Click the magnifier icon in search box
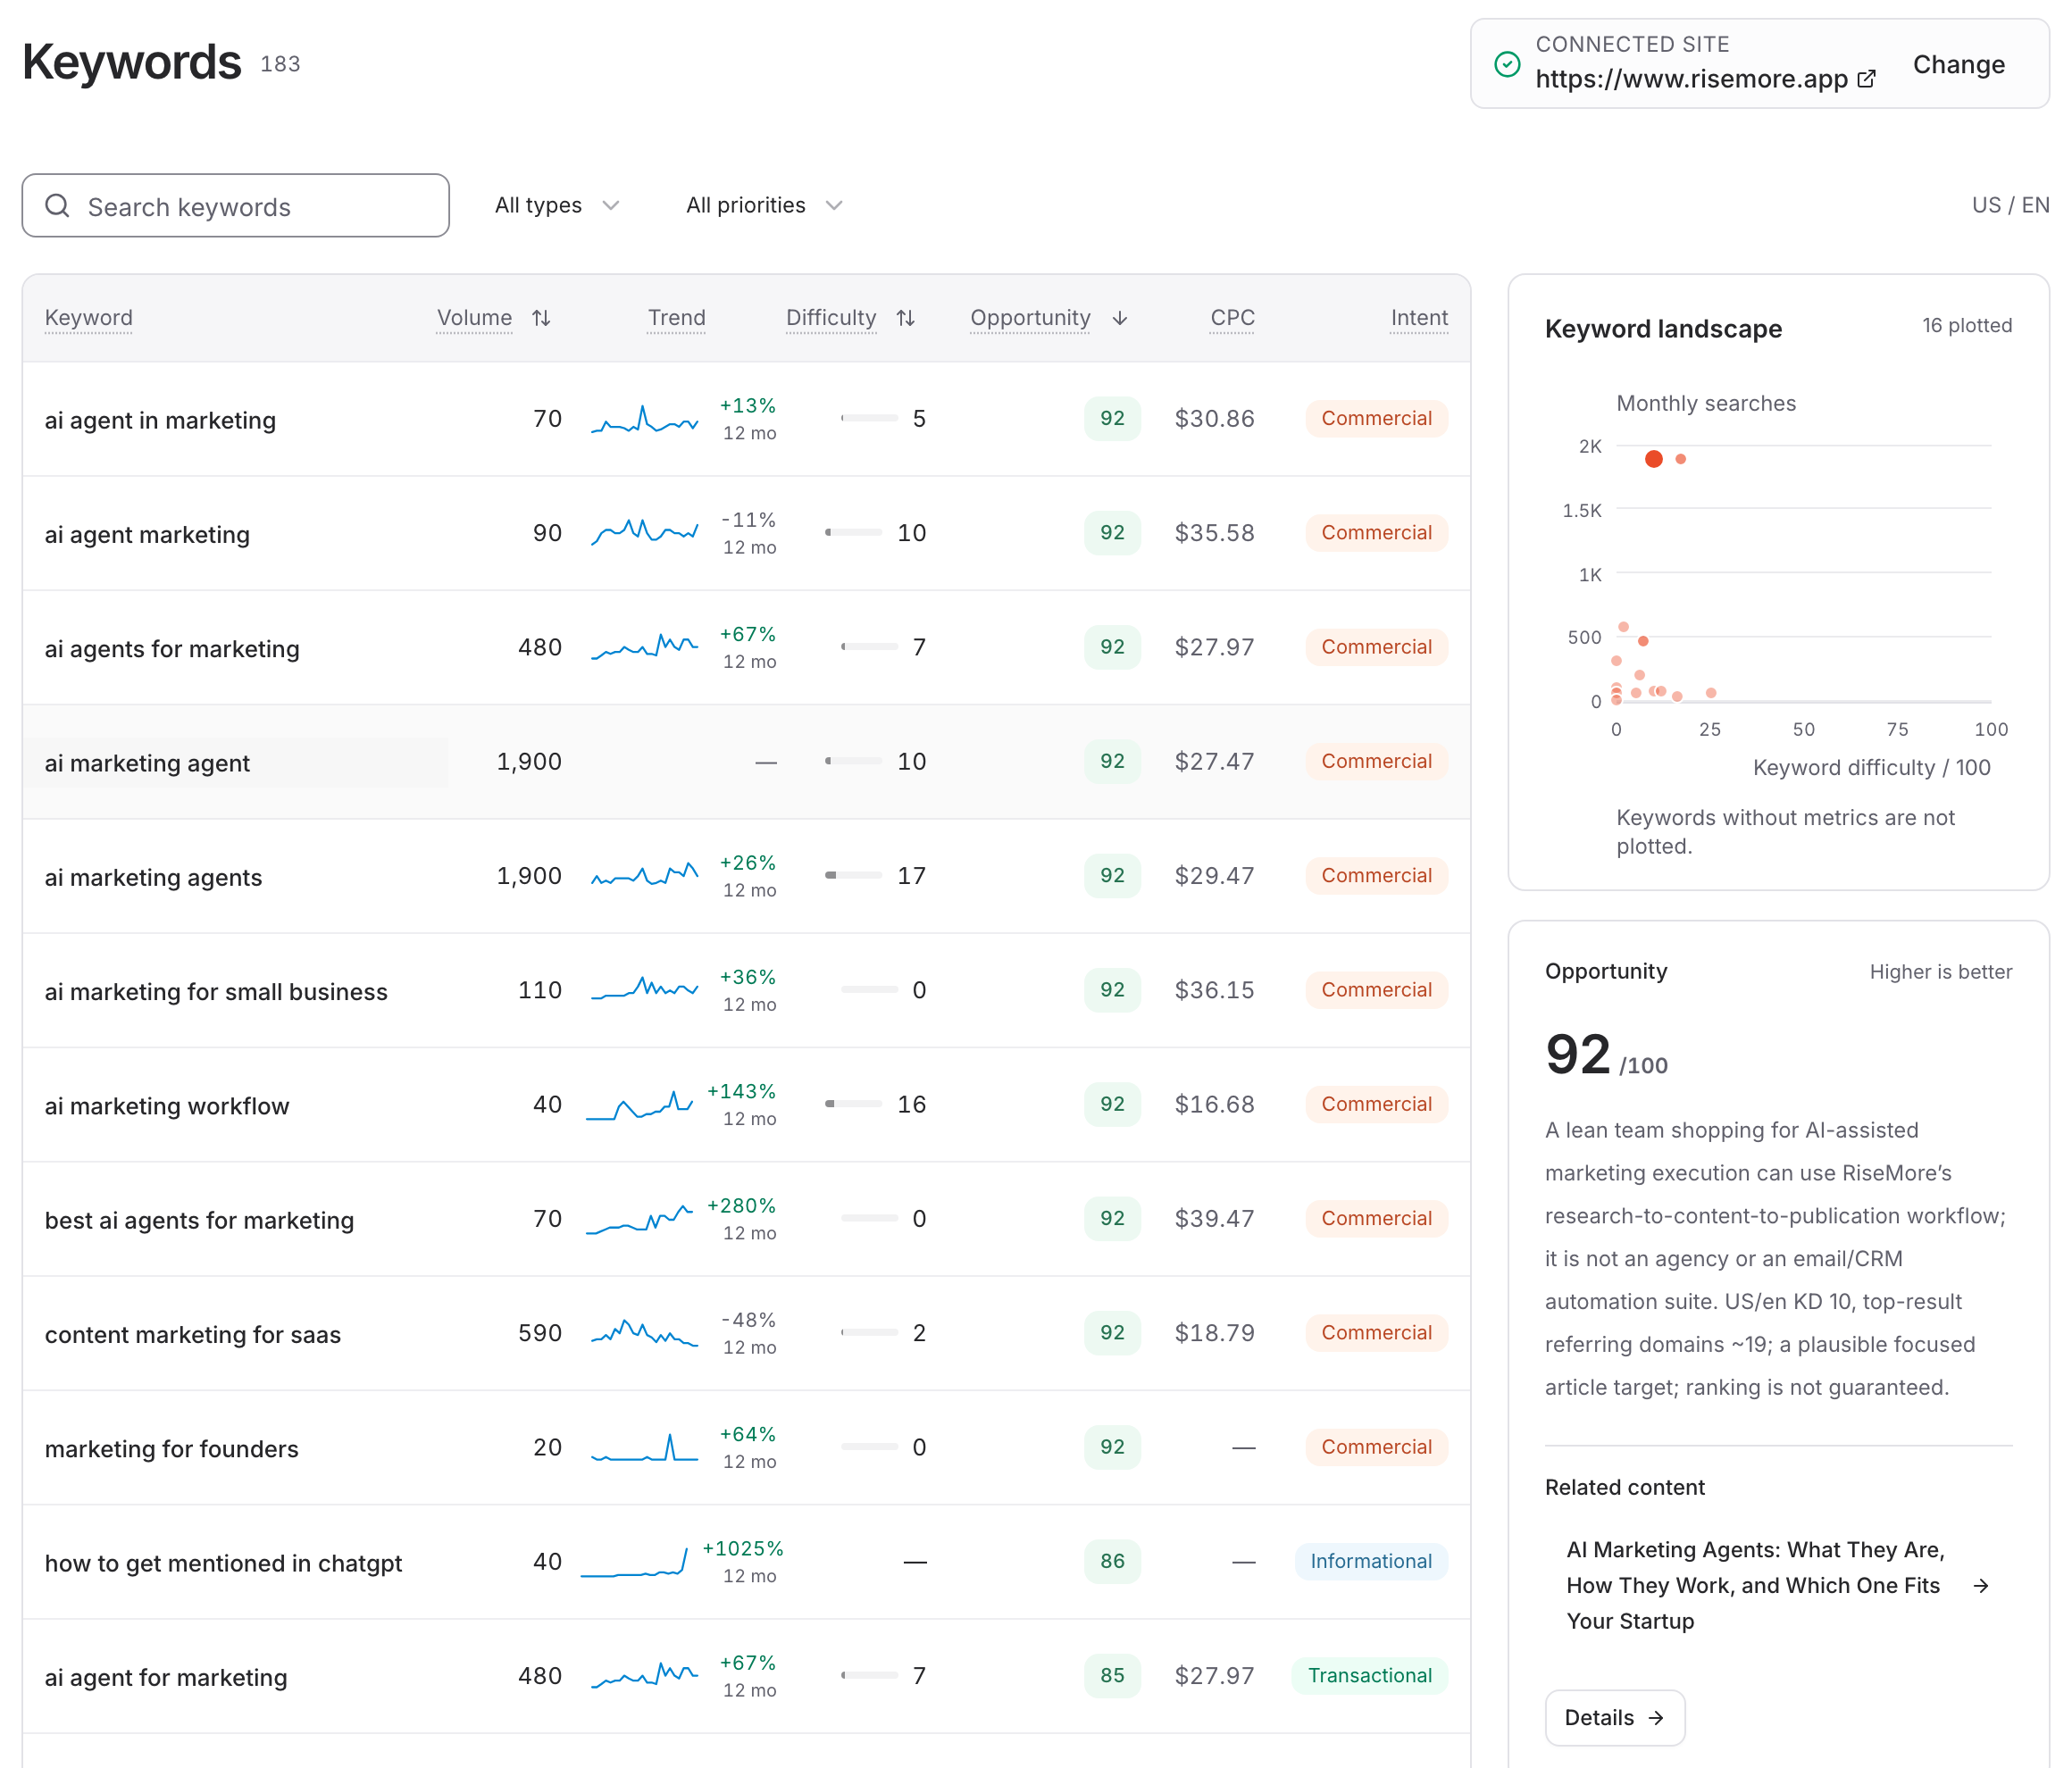The height and width of the screenshot is (1768, 2072). pos(58,206)
